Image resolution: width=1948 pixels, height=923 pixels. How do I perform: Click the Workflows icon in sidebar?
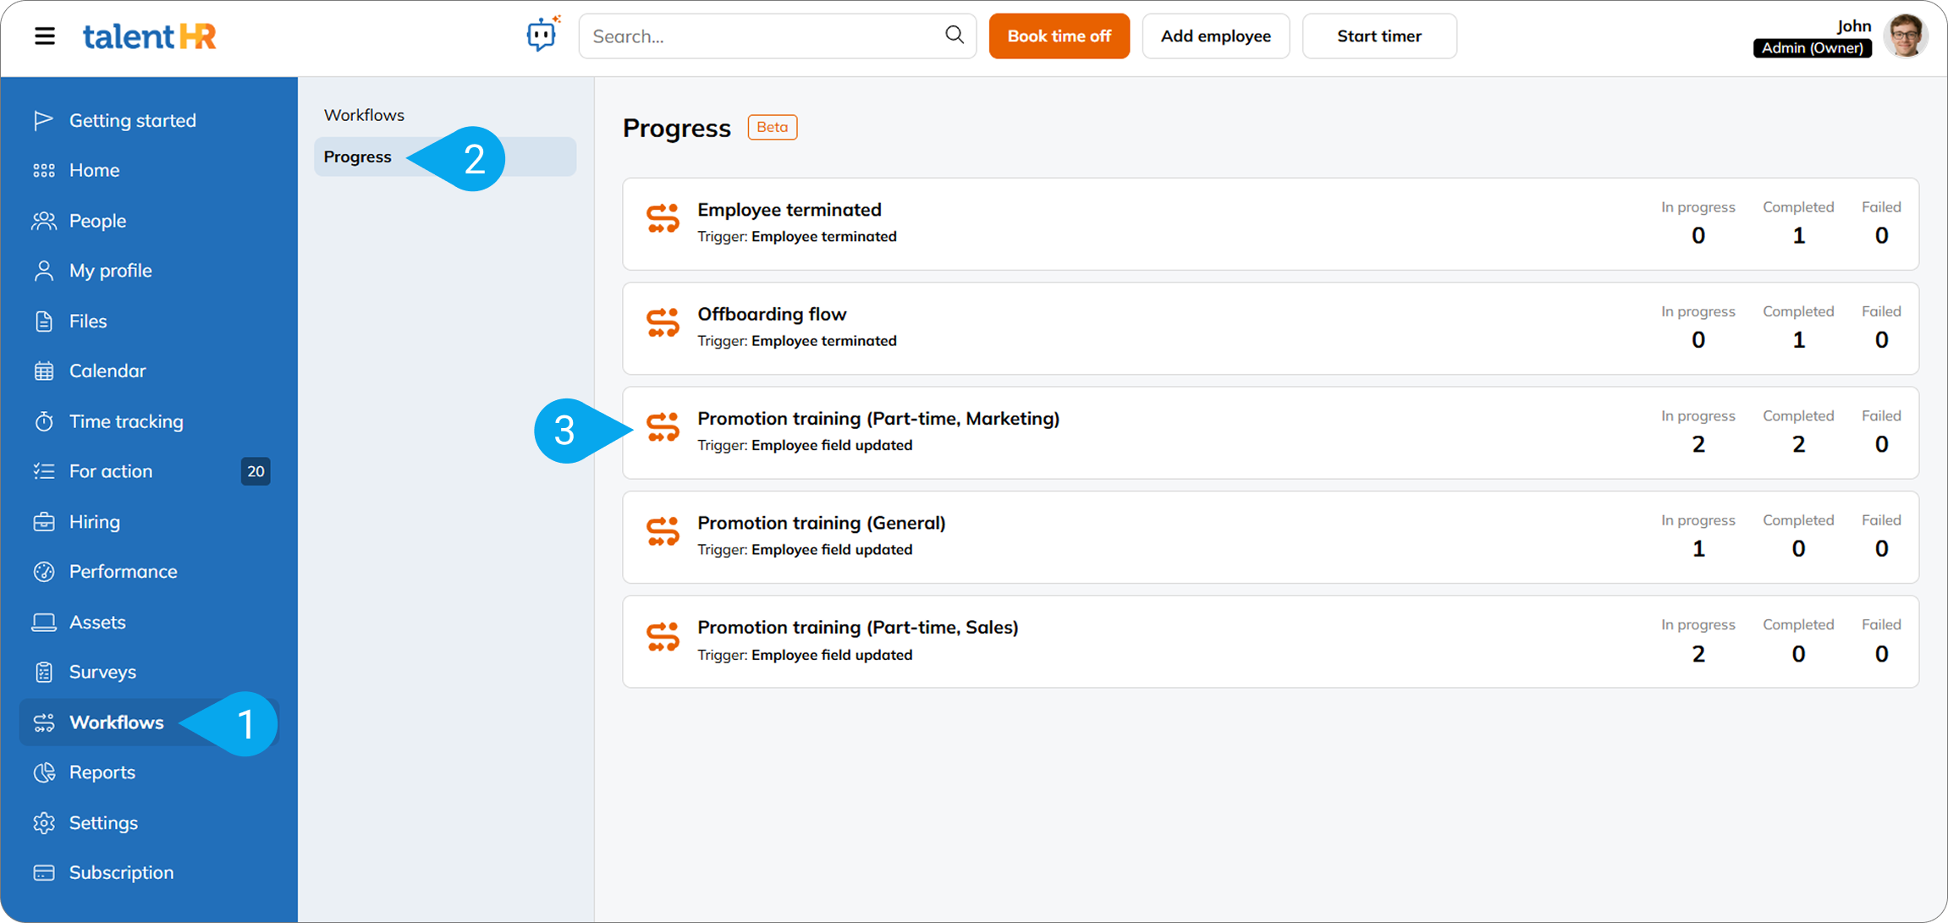point(43,722)
